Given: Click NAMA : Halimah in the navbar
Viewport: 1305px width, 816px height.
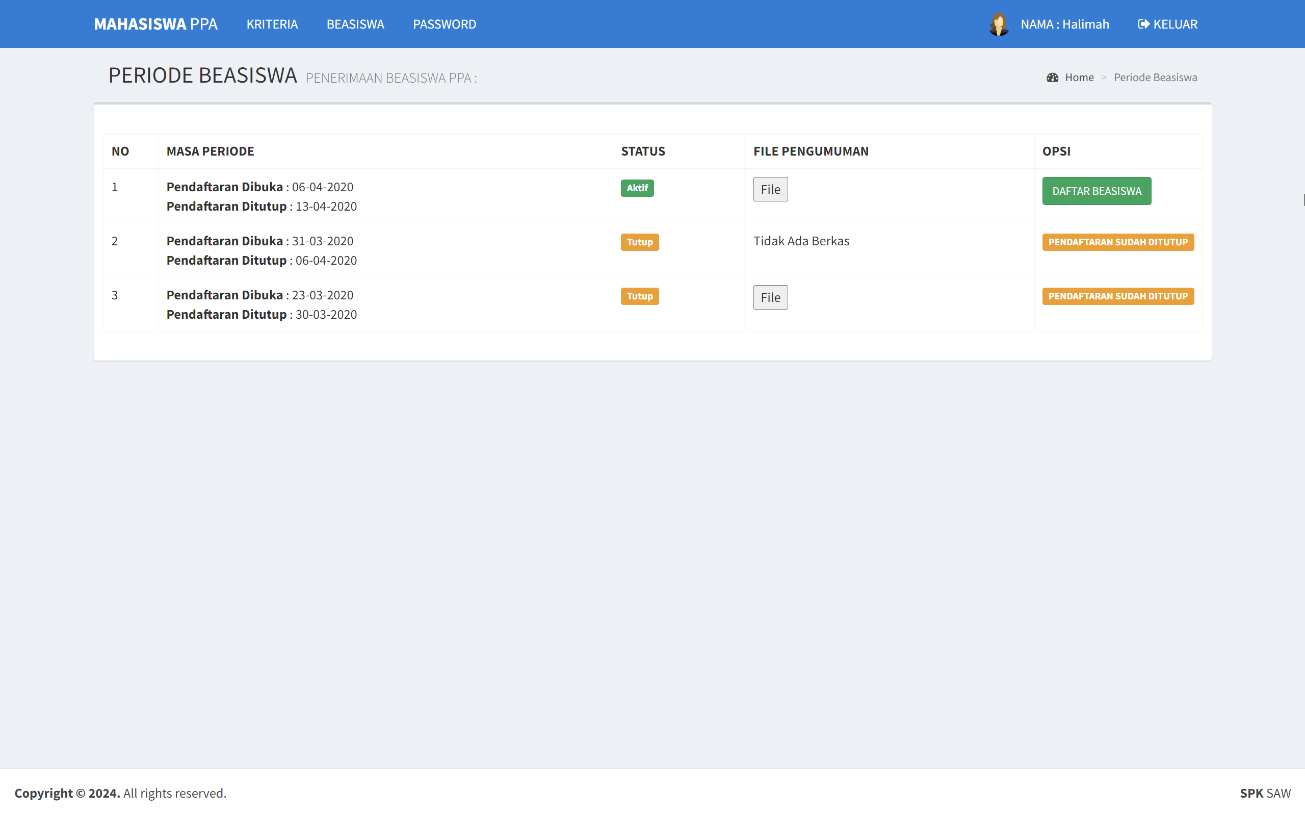Looking at the screenshot, I should [1064, 24].
